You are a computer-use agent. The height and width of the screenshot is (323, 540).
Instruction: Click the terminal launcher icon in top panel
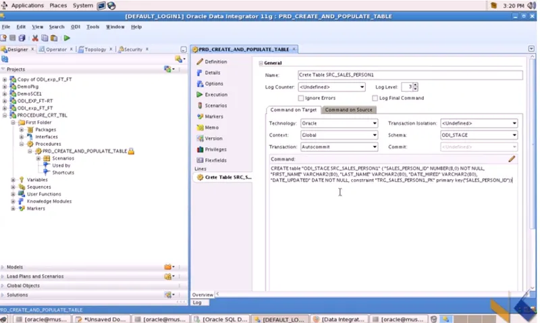[101, 5]
